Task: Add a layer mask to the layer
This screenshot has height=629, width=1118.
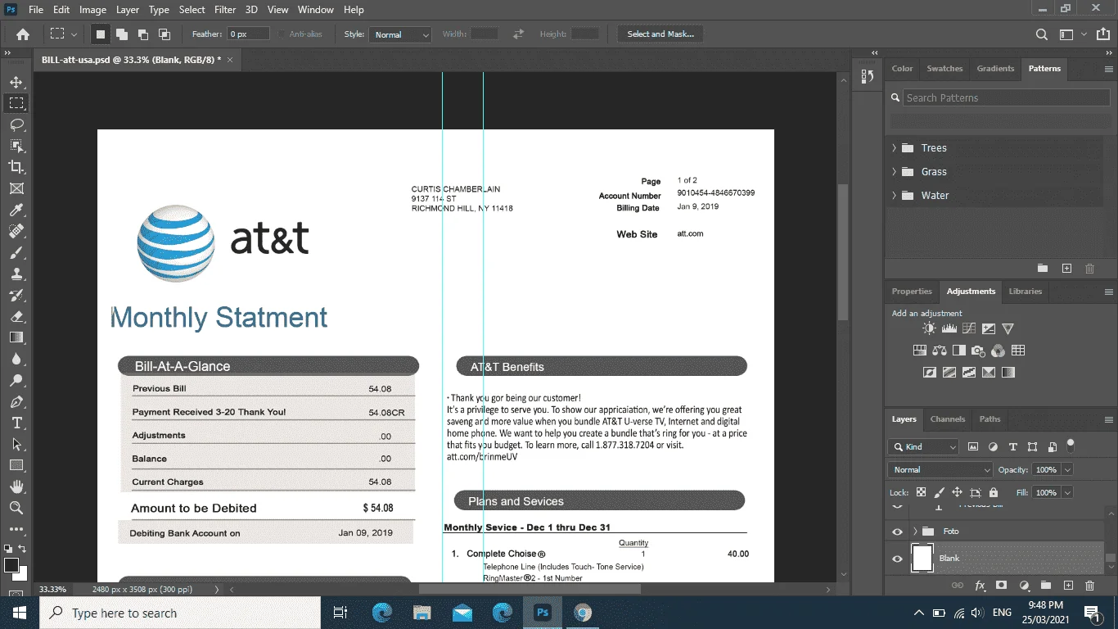Action: click(x=1001, y=586)
